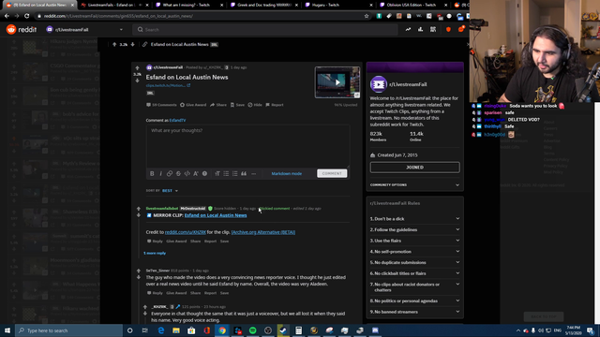The height and width of the screenshot is (337, 600).
Task: Open the shield icon in Reddit header
Action: pos(448,29)
